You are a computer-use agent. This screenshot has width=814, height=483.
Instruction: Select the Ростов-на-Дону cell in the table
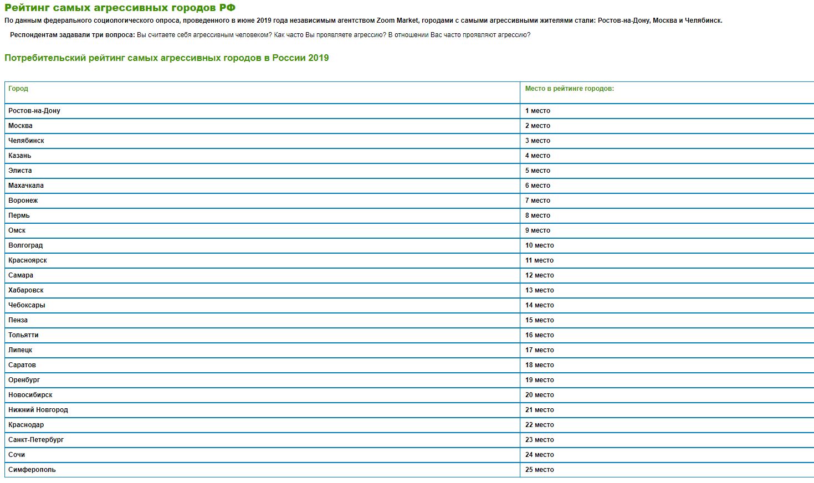(x=34, y=111)
